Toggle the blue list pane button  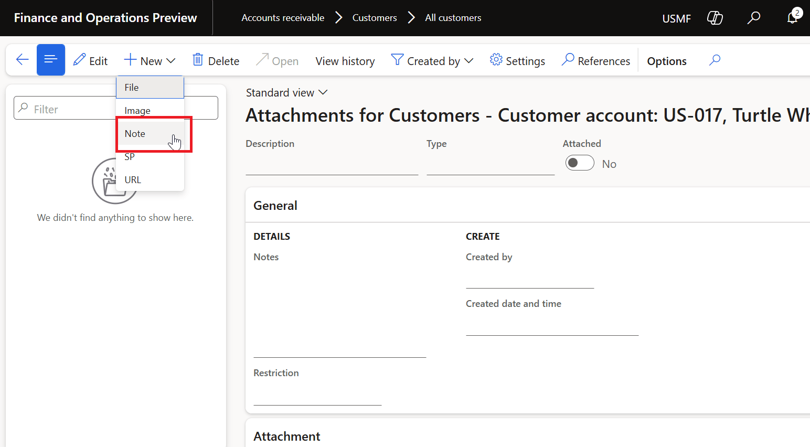coord(51,60)
